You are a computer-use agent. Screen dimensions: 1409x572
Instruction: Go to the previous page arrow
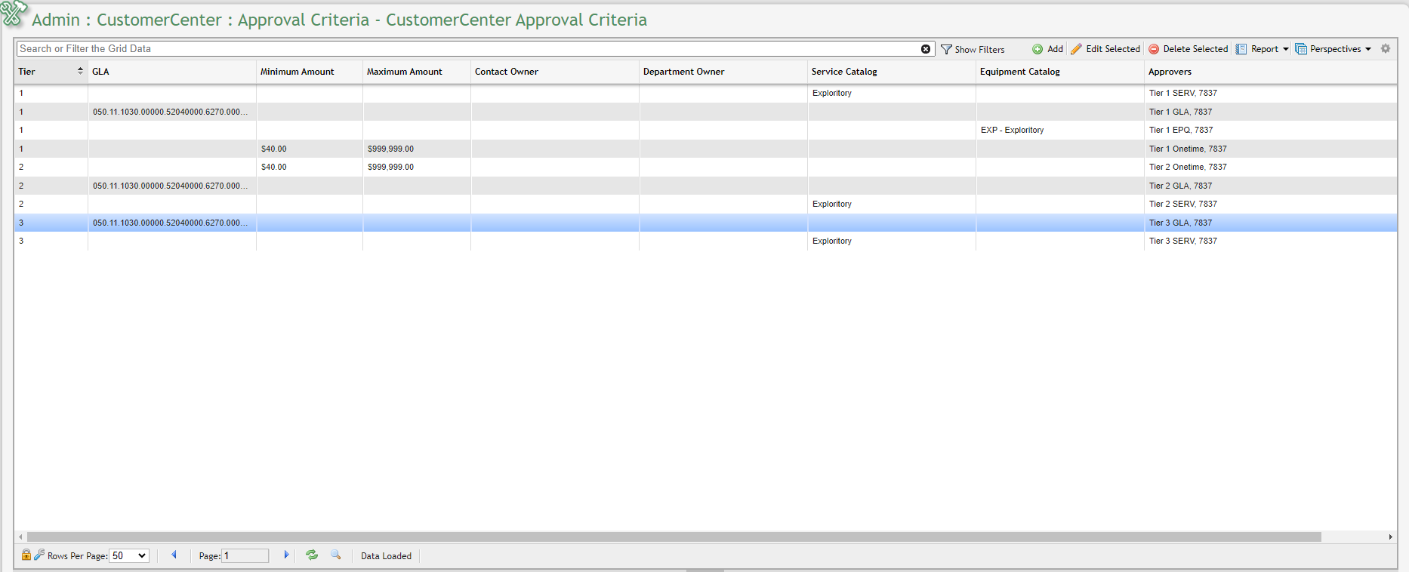point(174,555)
